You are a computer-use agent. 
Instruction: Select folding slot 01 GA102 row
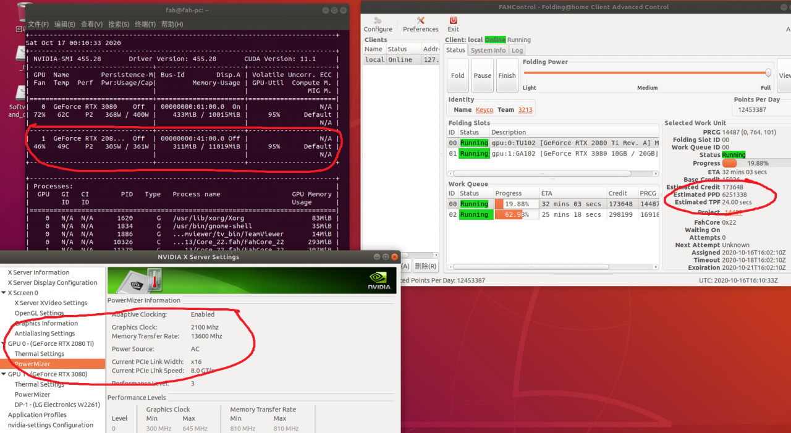click(553, 153)
